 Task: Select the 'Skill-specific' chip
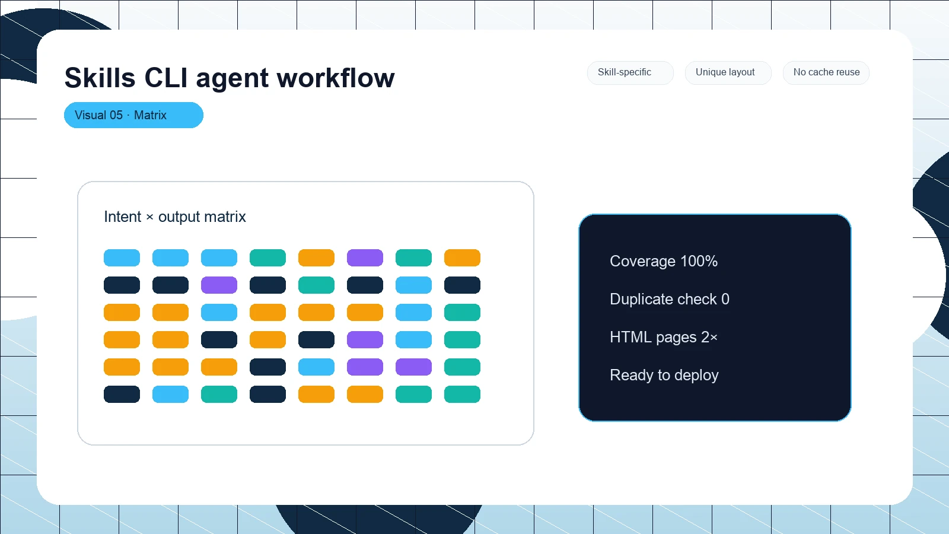(630, 72)
